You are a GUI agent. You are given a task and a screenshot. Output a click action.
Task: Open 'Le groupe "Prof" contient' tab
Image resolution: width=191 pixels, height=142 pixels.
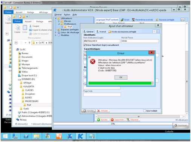(107, 20)
